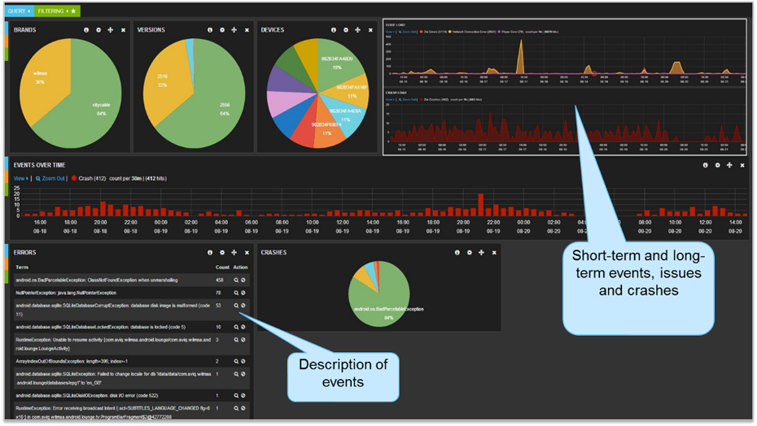
Task: Click the move icon on ERRORS panel
Action: click(x=234, y=252)
